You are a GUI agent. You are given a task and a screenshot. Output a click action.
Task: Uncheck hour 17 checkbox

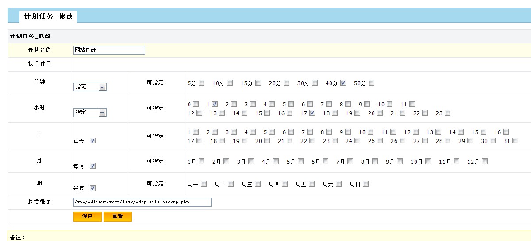point(312,113)
